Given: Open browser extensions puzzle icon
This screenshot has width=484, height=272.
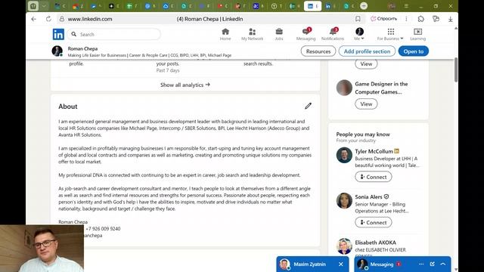Looking at the screenshot, I should 421,19.
